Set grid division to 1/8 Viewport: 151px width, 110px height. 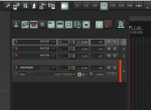click(104, 6)
